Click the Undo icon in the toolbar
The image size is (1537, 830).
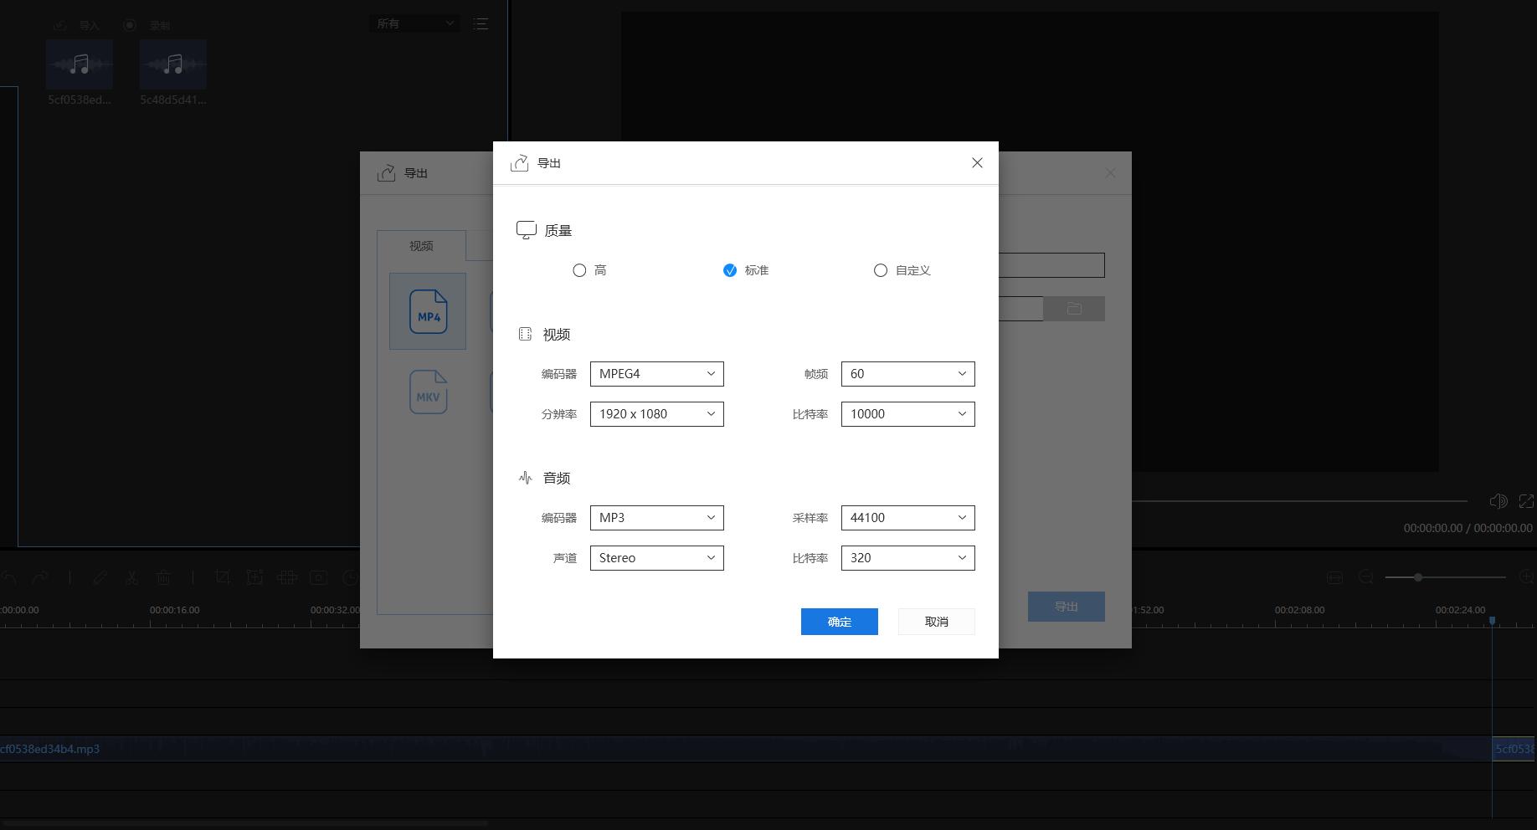tap(8, 577)
